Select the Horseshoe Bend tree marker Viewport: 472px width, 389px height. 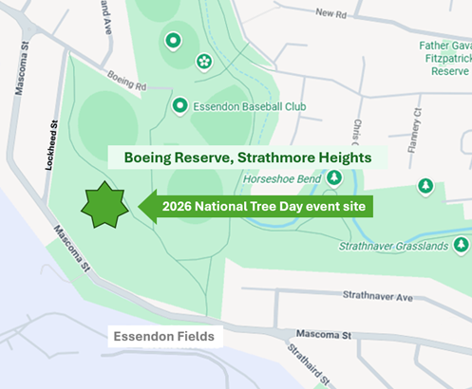click(x=334, y=179)
